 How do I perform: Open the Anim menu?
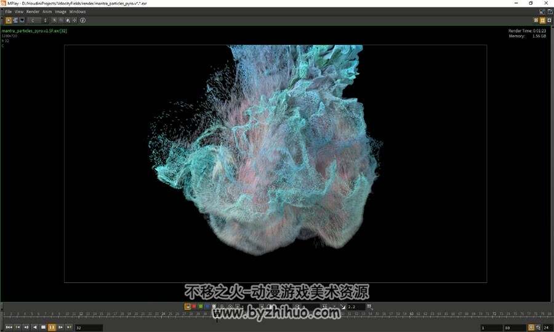47,12
